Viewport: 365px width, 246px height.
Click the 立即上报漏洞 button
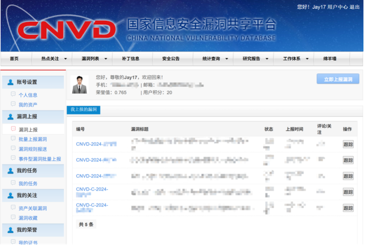338,79
